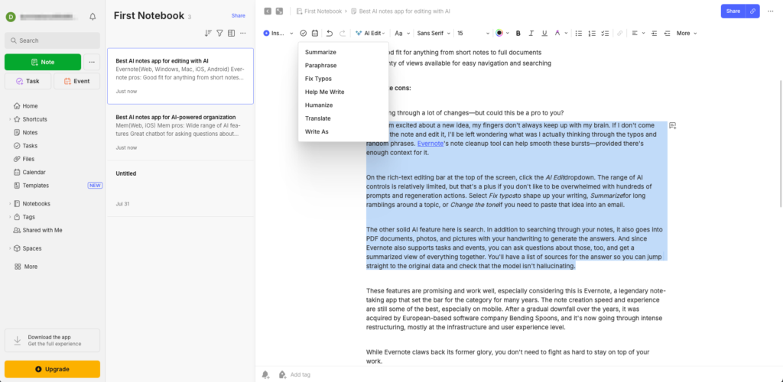Click the copy note link icon
Viewport: 783px width, 382px height.
[x=752, y=11]
